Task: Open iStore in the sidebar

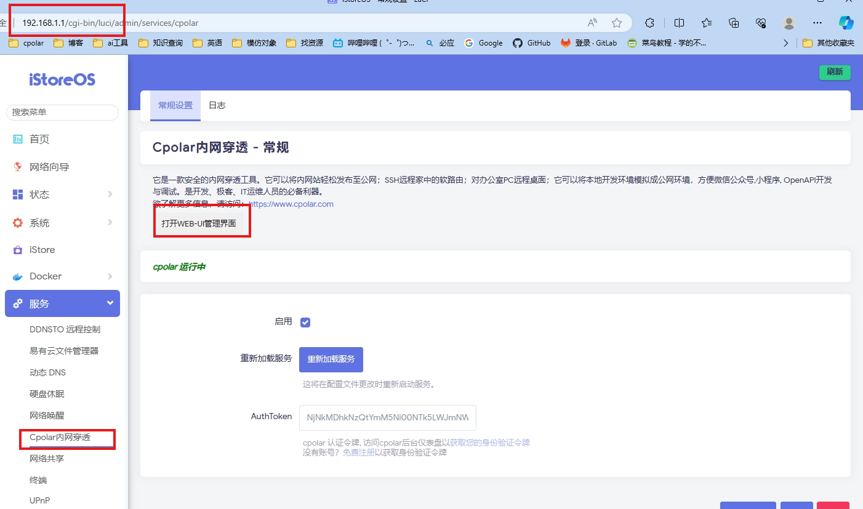Action: pyautogui.click(x=62, y=250)
